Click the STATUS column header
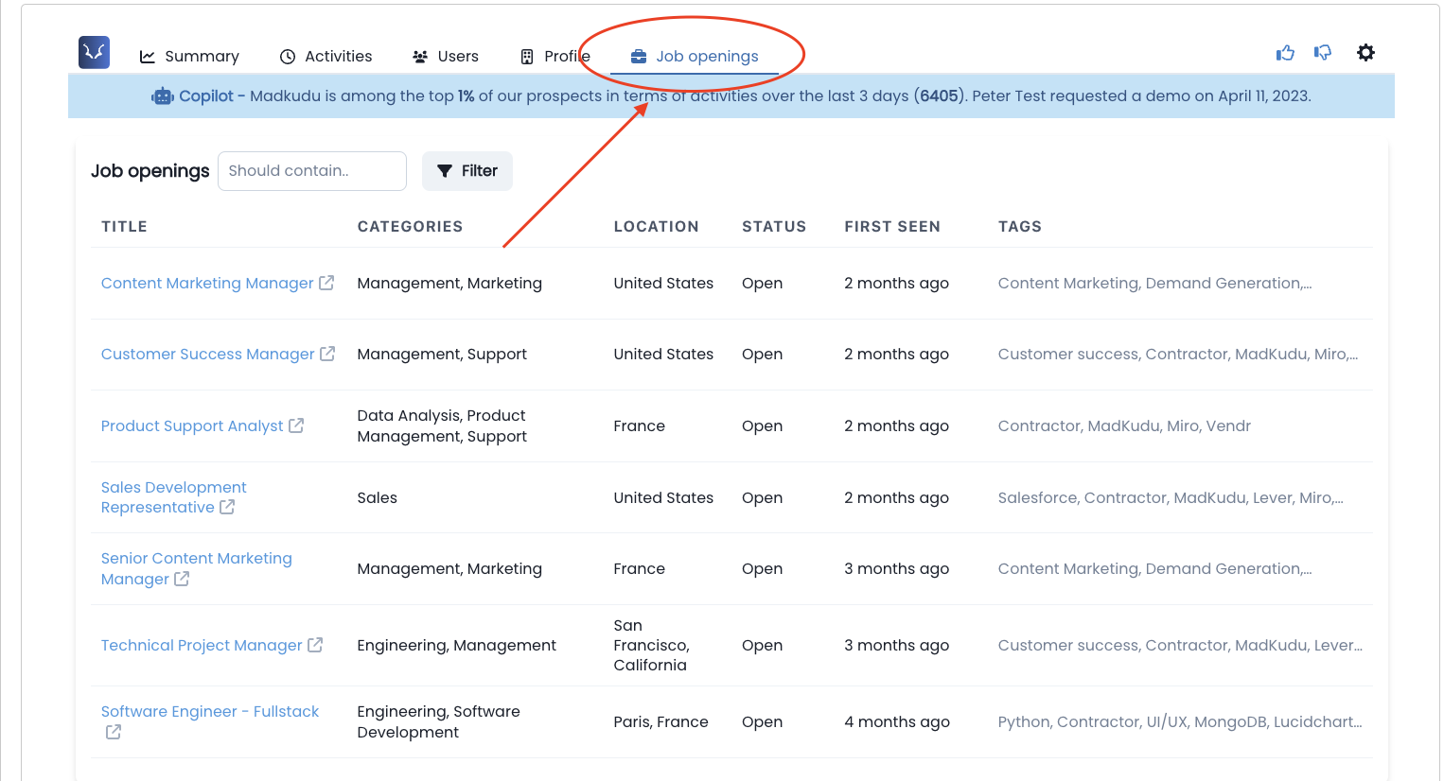This screenshot has height=781, width=1444. (774, 227)
